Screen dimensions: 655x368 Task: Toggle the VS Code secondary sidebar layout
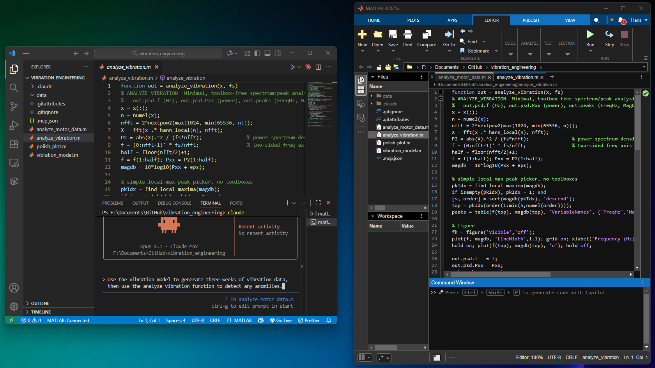(x=278, y=53)
